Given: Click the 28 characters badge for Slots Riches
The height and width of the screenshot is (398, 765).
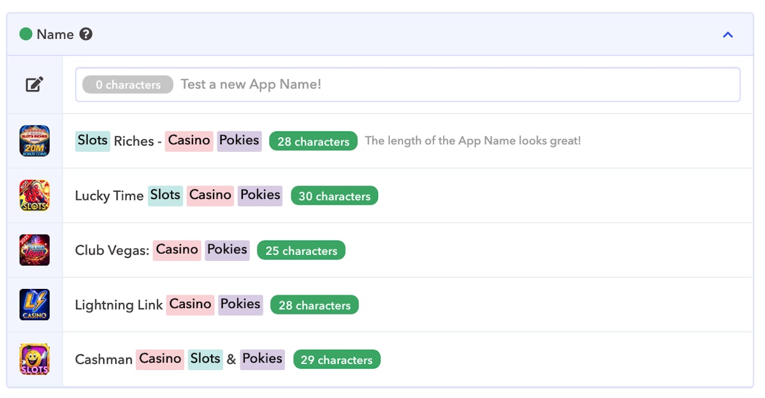Looking at the screenshot, I should [x=313, y=142].
